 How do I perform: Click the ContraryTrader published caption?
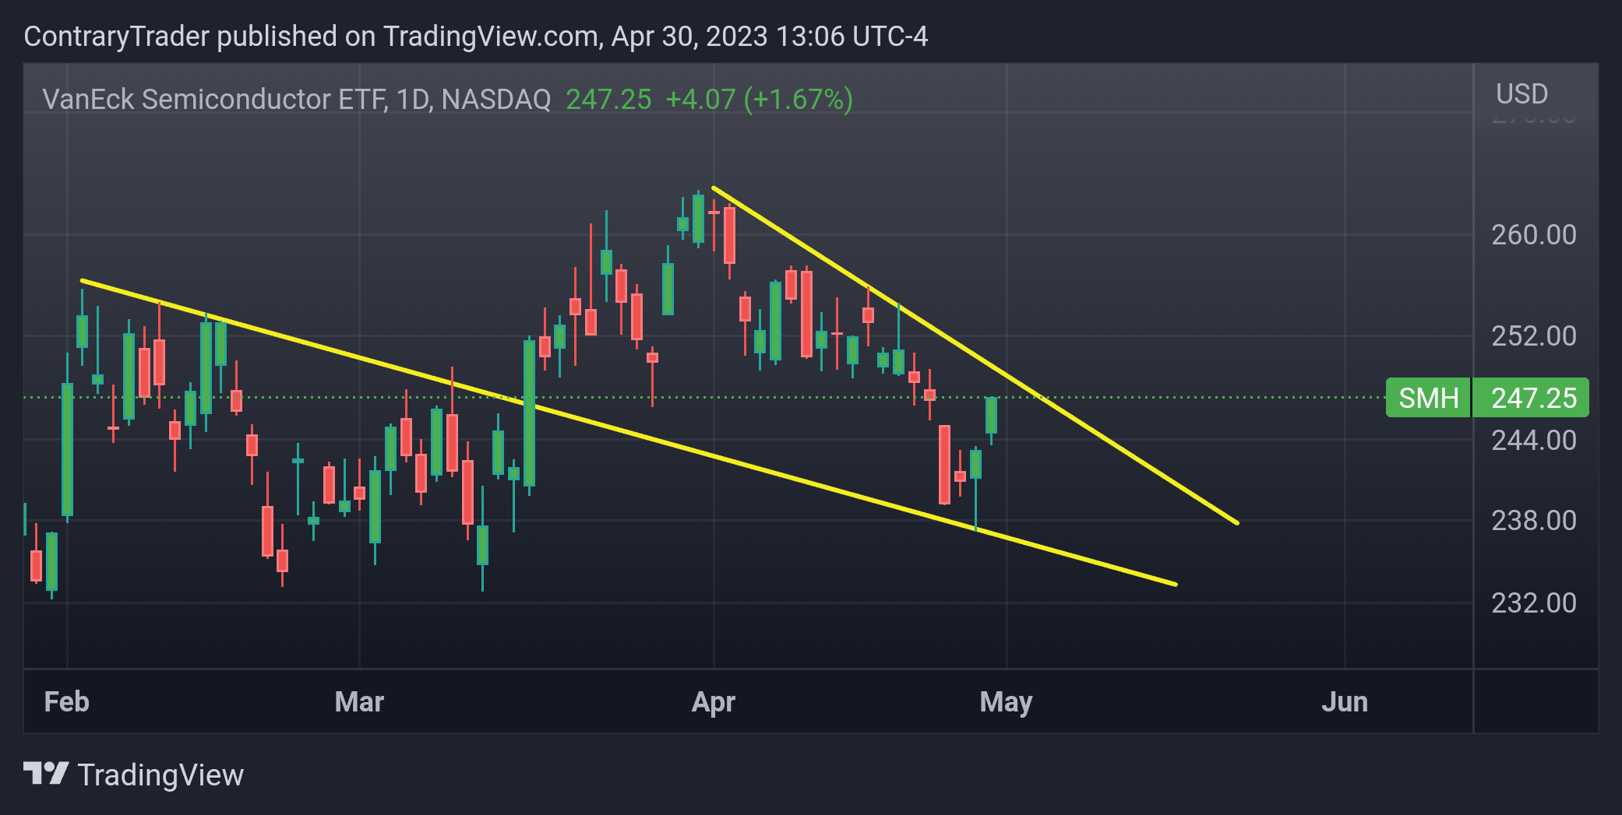coord(476,37)
